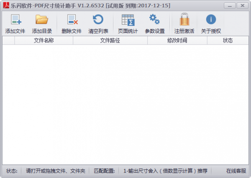Image resolution: width=251 pixels, height=178 pixels.
Task: Run 页面统计 page statistics
Action: [128, 24]
